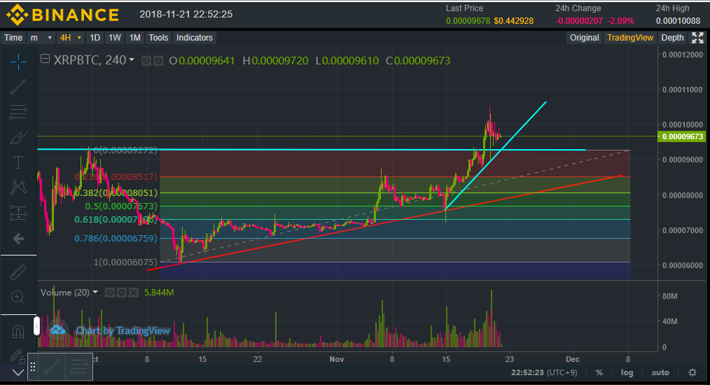Choose trend line from favorites floating toolbar
710x385 pixels.
tap(52, 367)
